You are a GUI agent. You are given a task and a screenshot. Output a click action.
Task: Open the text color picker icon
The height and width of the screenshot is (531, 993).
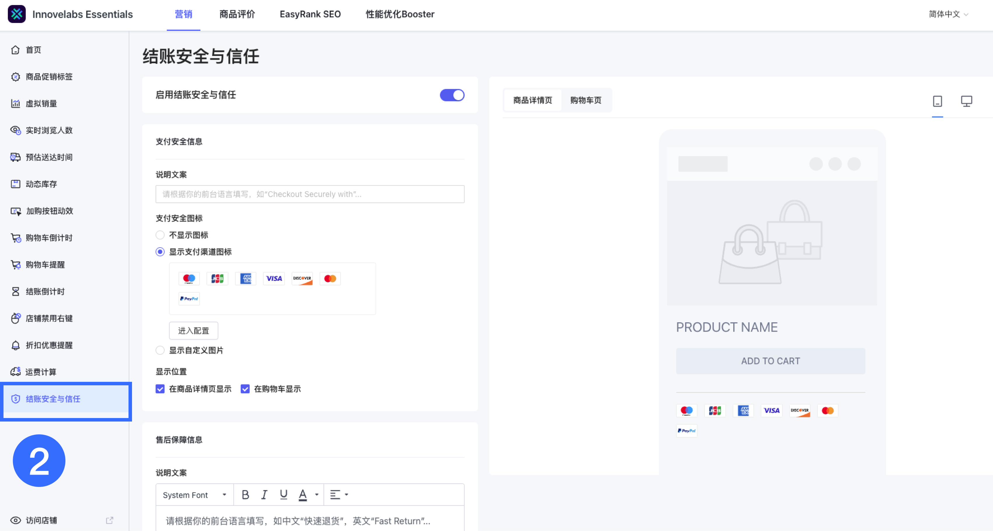(303, 495)
